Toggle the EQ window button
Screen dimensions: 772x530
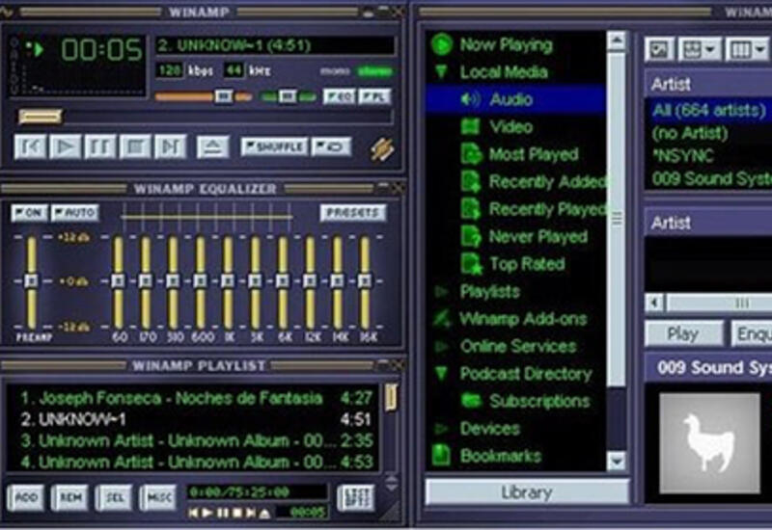coord(340,96)
